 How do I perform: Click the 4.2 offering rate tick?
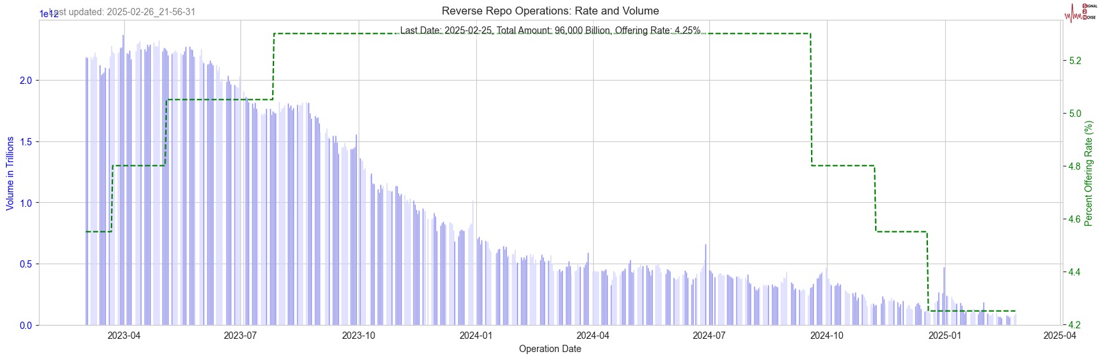1075,325
